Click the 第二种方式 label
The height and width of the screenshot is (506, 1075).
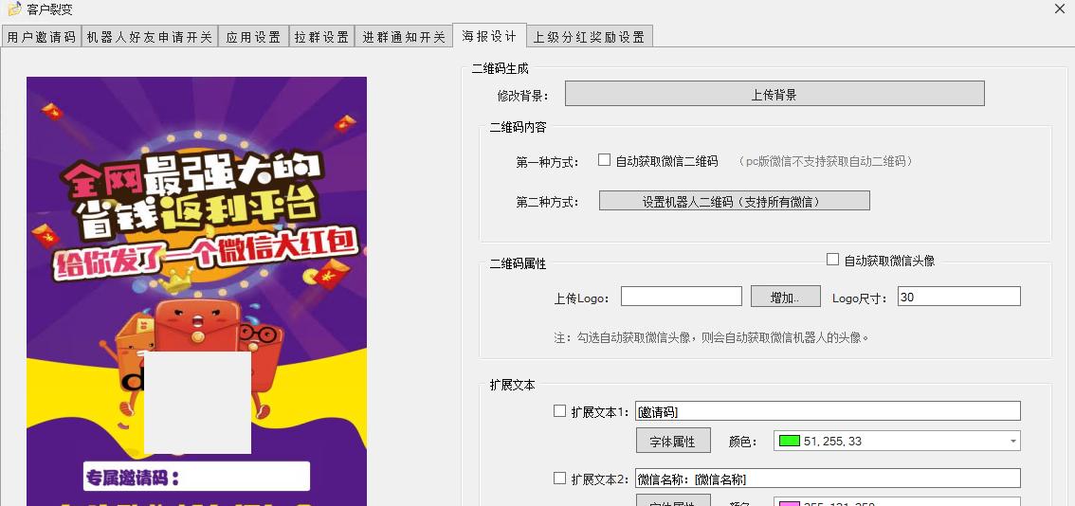[x=548, y=202]
